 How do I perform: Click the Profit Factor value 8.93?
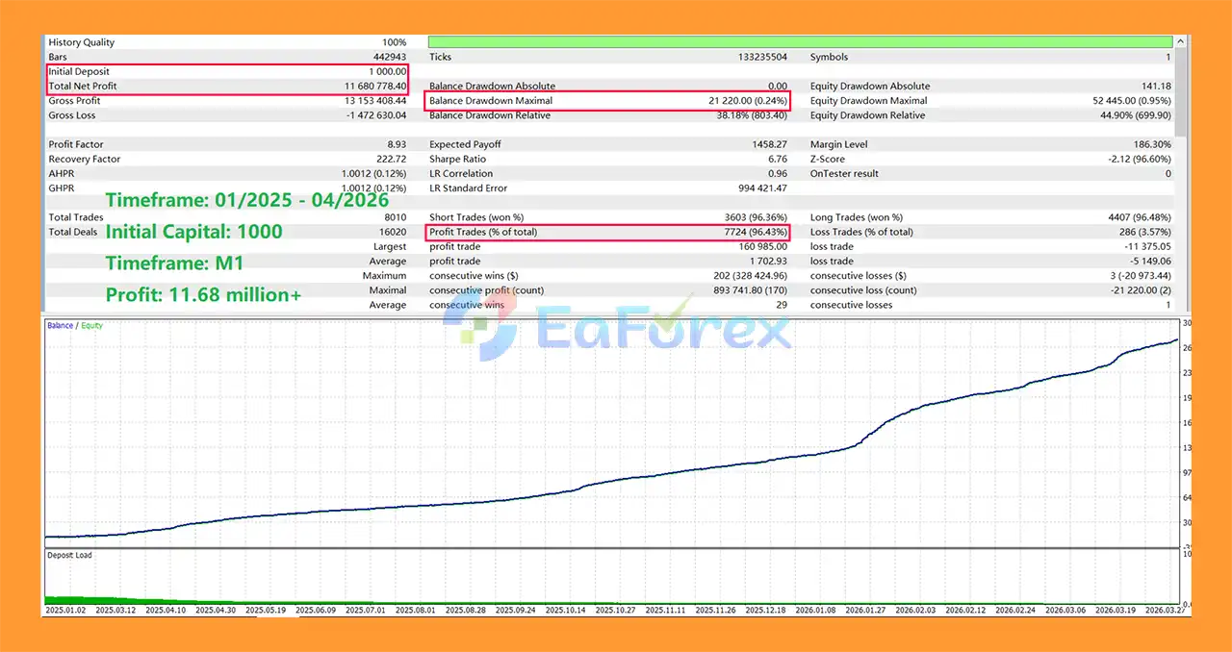click(x=396, y=145)
